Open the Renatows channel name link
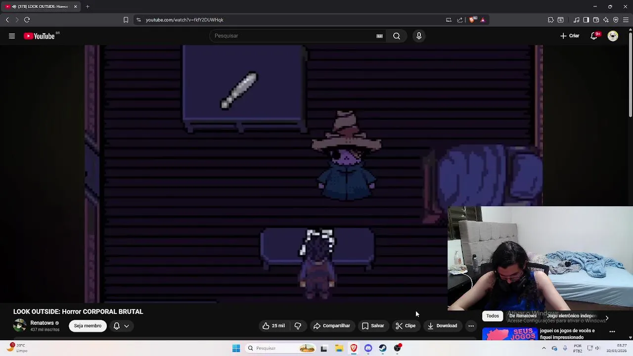The height and width of the screenshot is (356, 633). pyautogui.click(x=42, y=323)
